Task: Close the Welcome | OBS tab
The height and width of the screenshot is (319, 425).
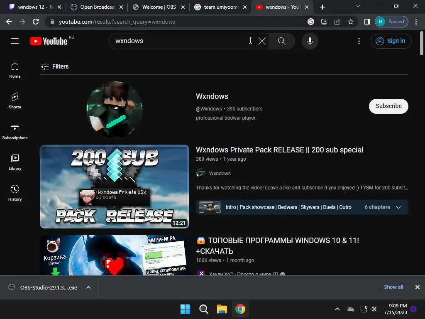Action: pyautogui.click(x=183, y=7)
